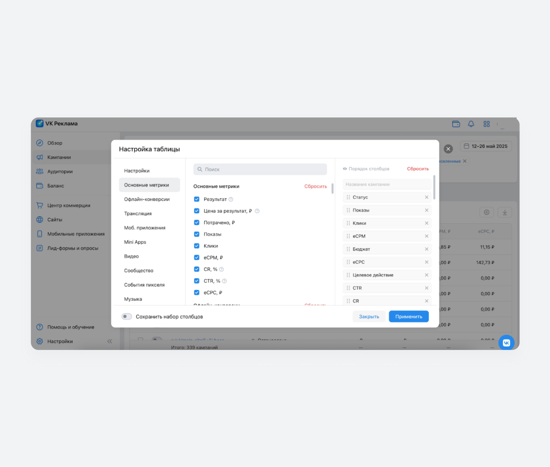Uncheck the Клики checkbox
550x467 pixels.
196,246
